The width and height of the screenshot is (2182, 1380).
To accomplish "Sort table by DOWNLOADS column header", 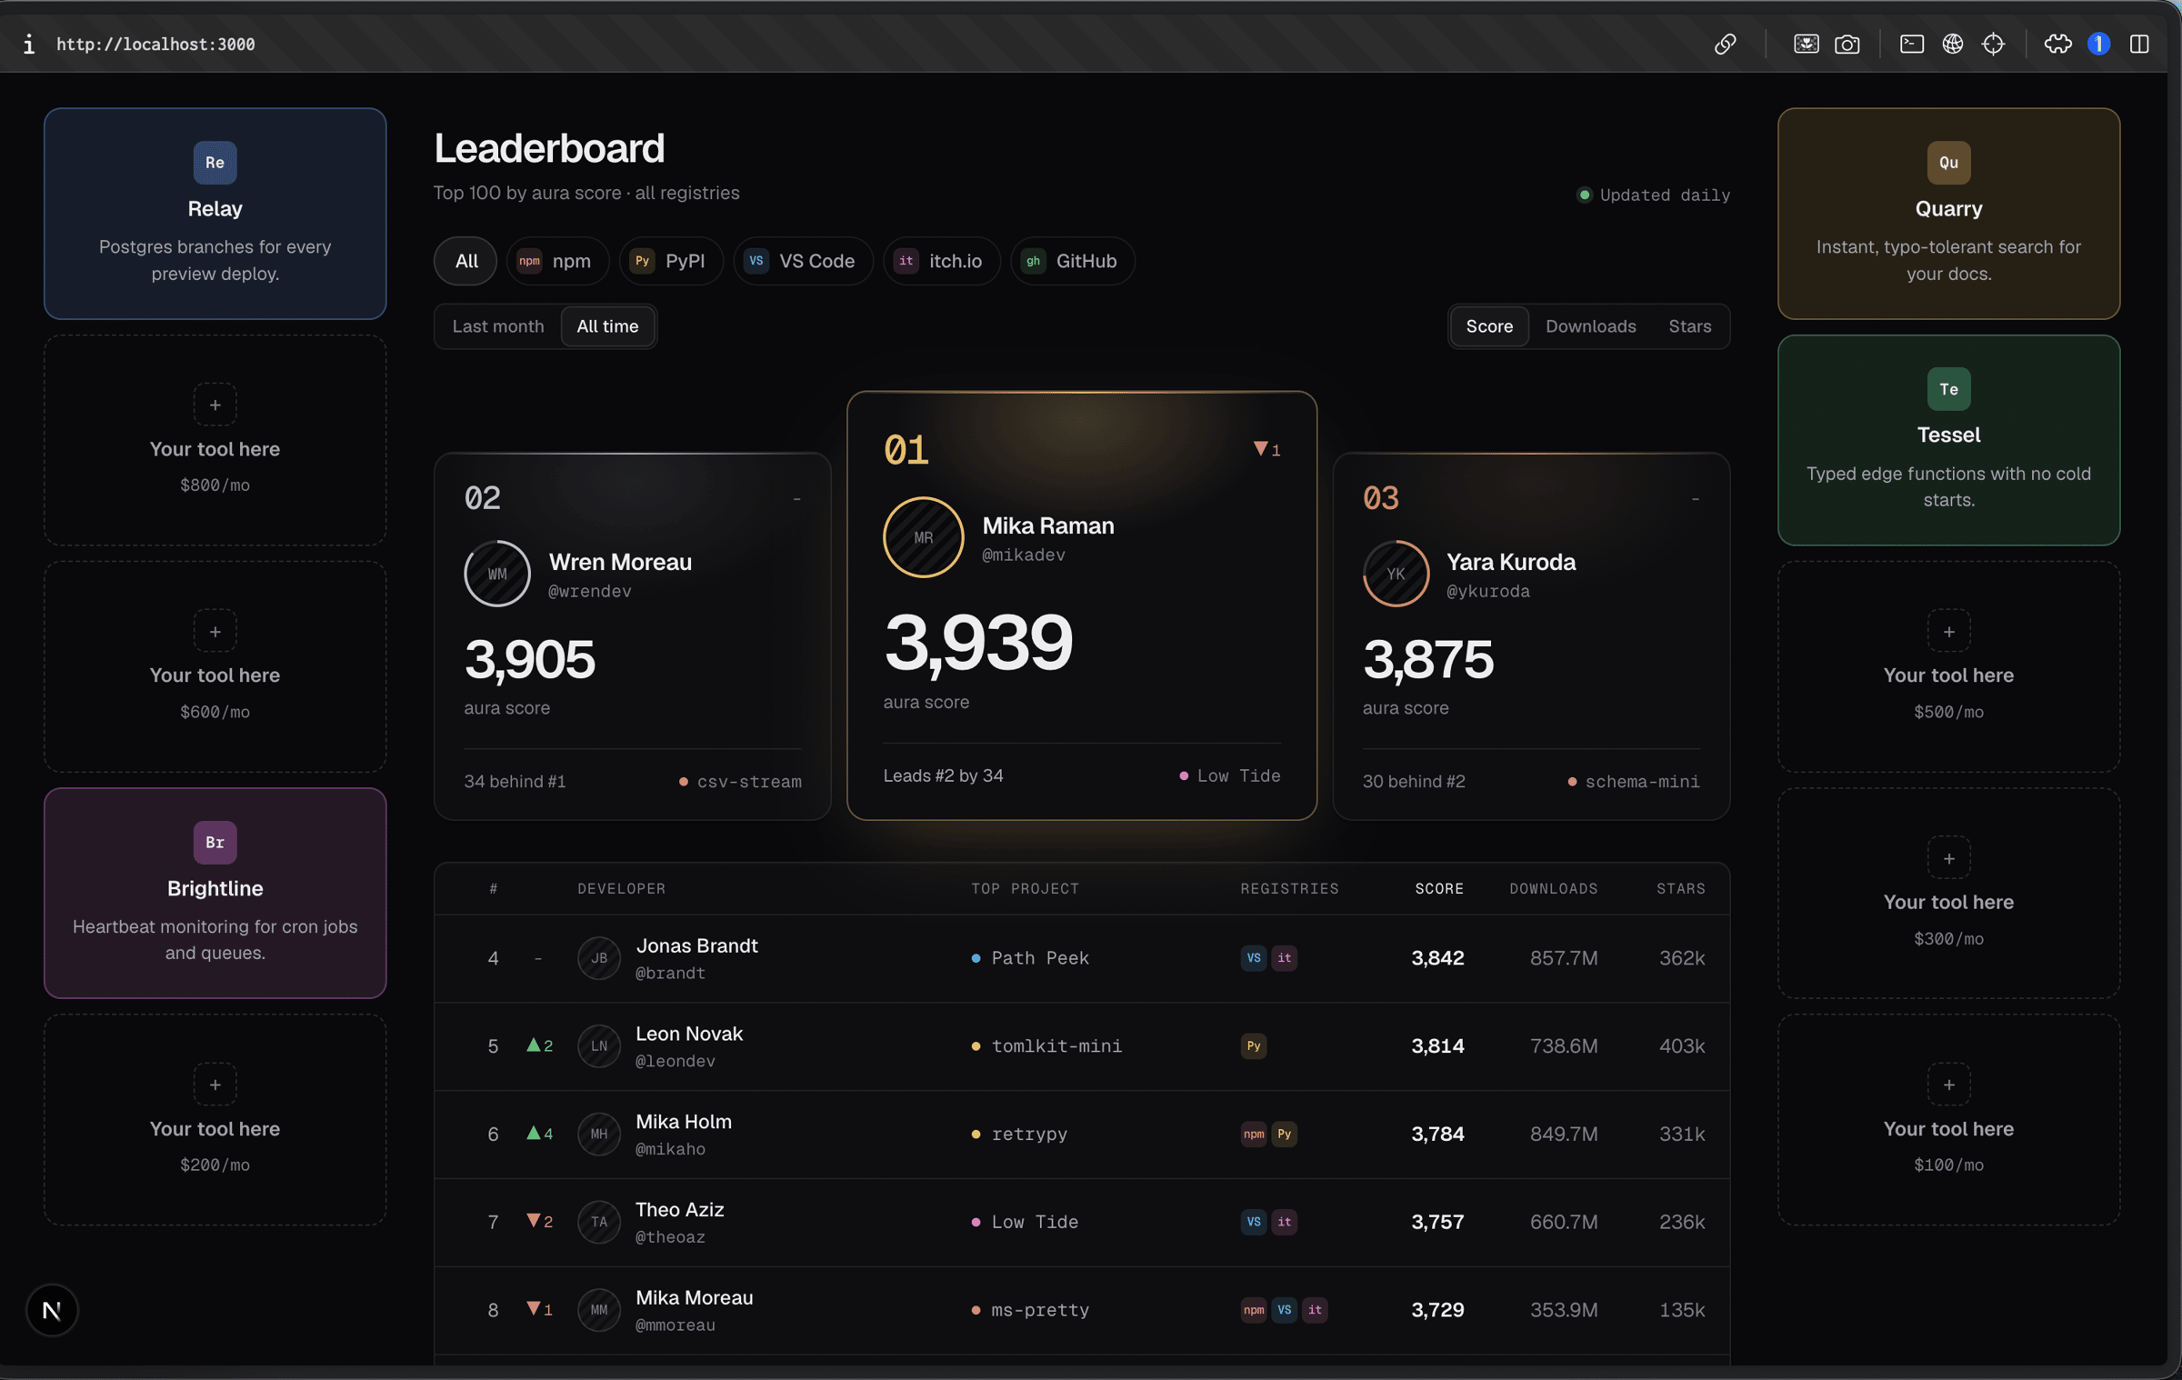I will (1553, 888).
